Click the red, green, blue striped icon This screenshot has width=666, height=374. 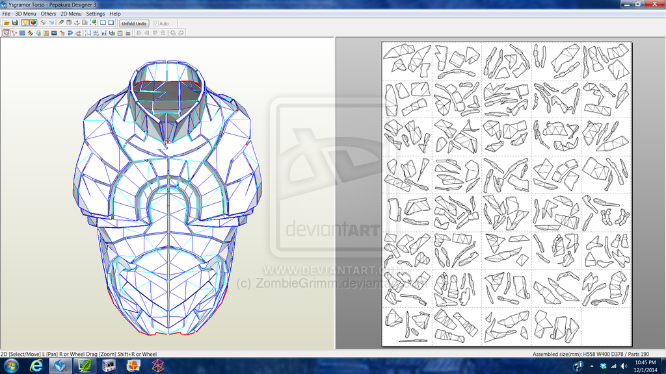click(x=30, y=32)
